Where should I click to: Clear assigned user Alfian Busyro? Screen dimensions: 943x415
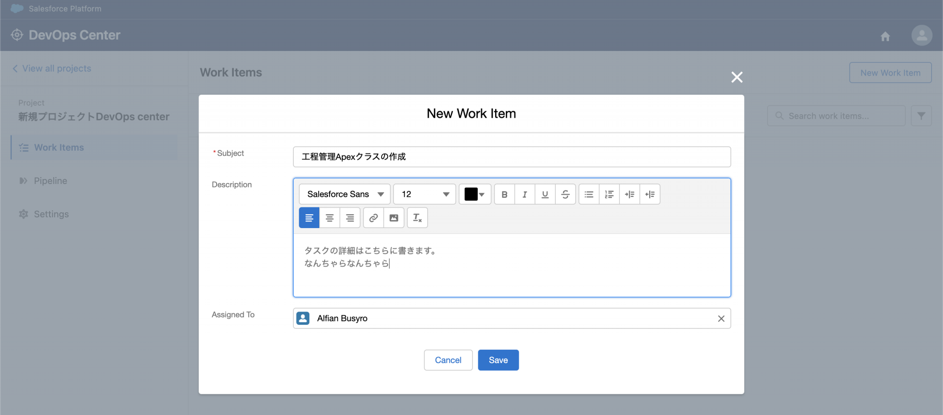pyautogui.click(x=721, y=318)
